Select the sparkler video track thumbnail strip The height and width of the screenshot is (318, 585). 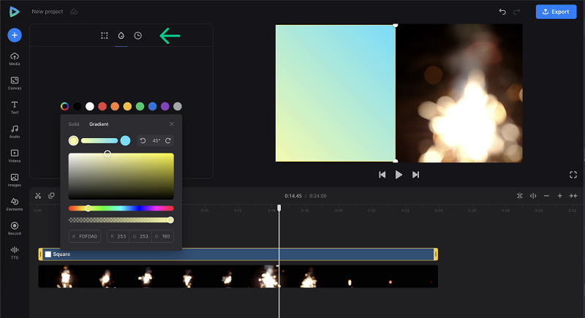pyautogui.click(x=238, y=276)
